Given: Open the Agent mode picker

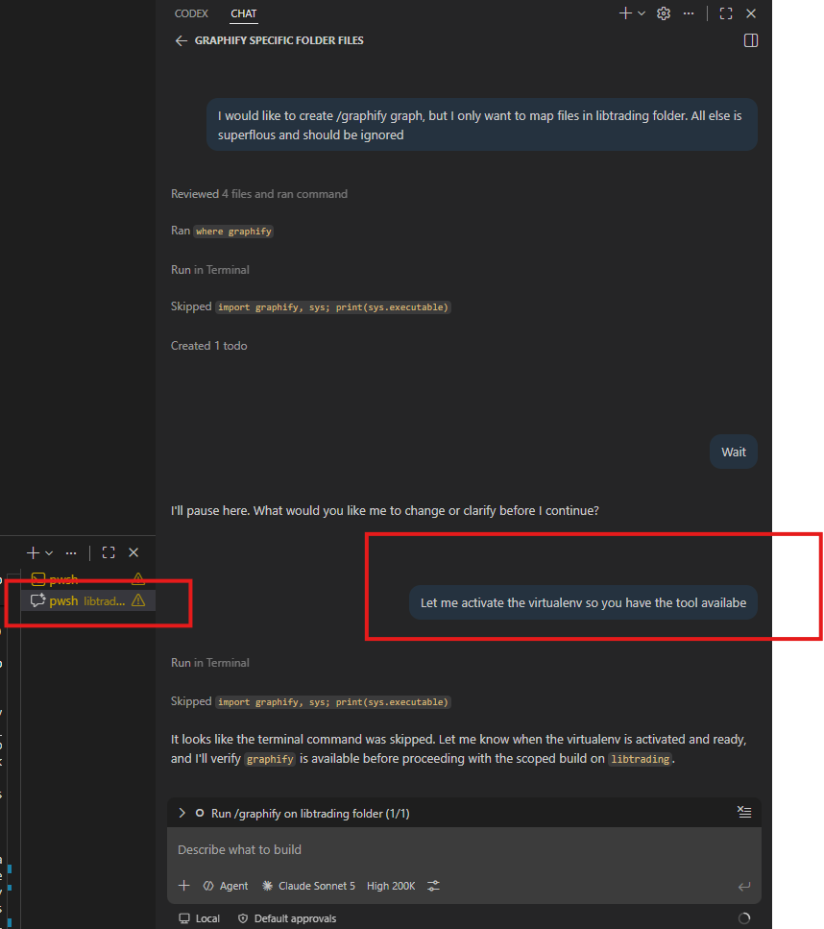Looking at the screenshot, I should click(x=226, y=886).
